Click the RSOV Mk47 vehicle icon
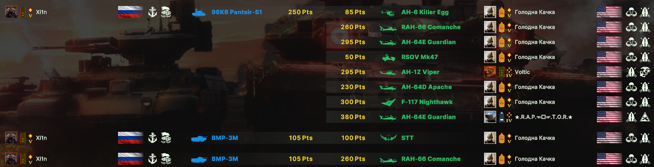This screenshot has width=654, height=167. click(x=388, y=57)
